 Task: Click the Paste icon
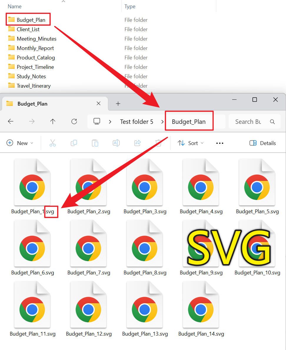click(95, 143)
